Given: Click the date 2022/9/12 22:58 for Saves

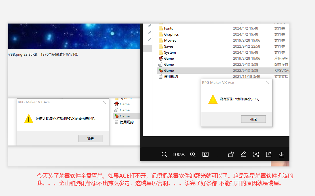Looking at the screenshot, I should point(247,46).
